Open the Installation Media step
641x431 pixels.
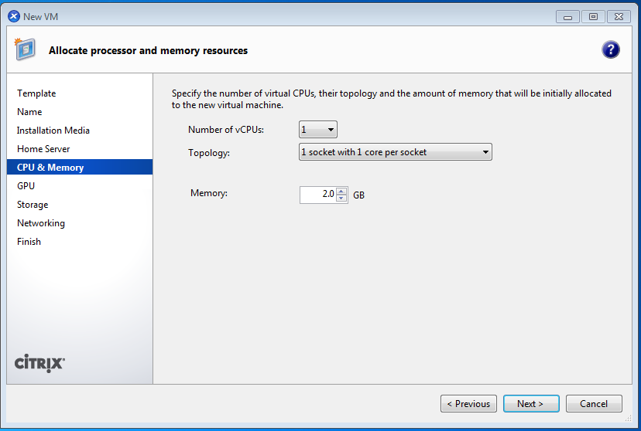[53, 131]
